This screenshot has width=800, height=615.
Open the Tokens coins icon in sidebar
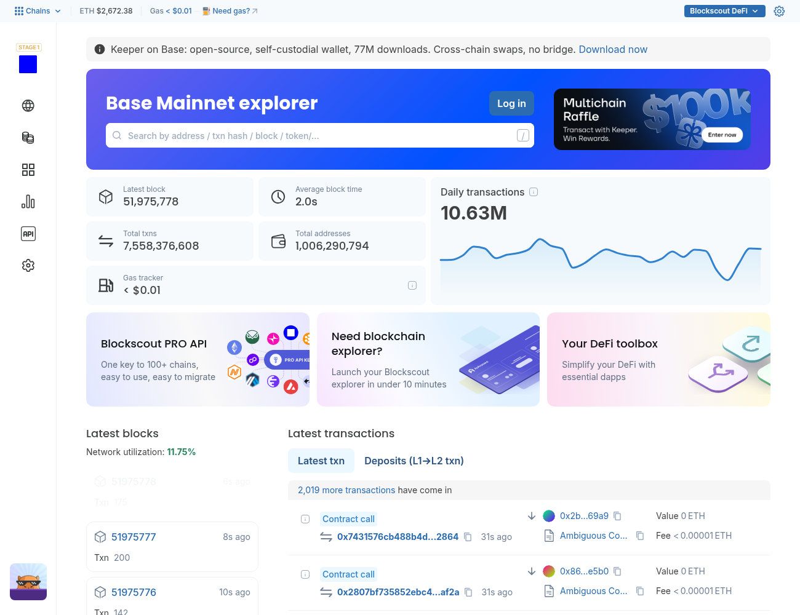coord(28,138)
